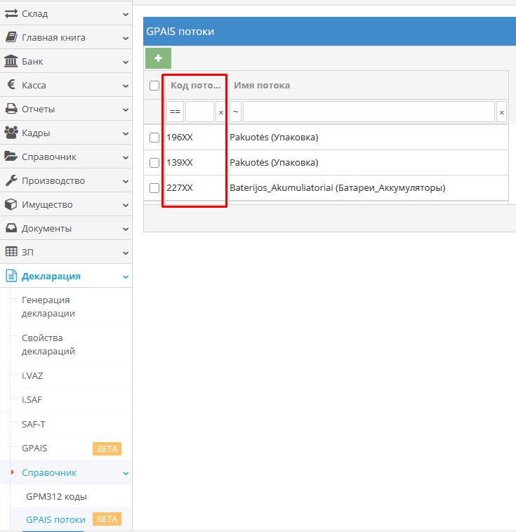Viewport: 516px width, 532px height.
Task: Tick the checkbox for row 227XX
Action: pyautogui.click(x=154, y=188)
